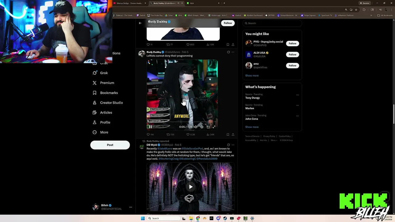
Task: Follow amz account
Action: pos(293,66)
